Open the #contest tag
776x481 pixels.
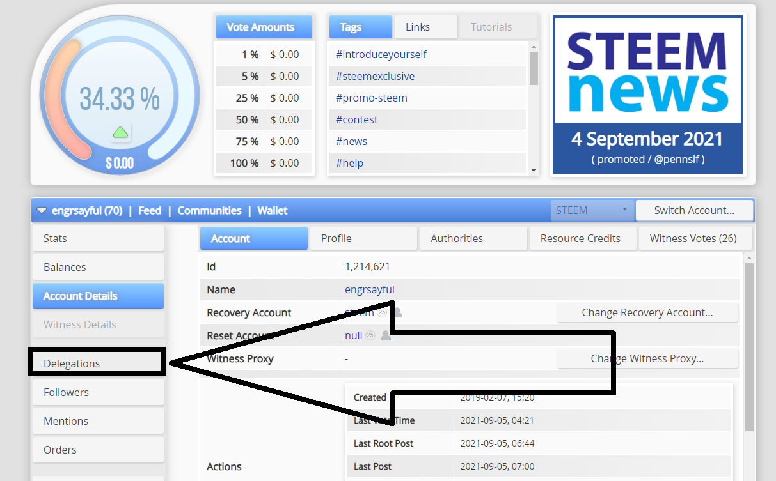coord(356,119)
